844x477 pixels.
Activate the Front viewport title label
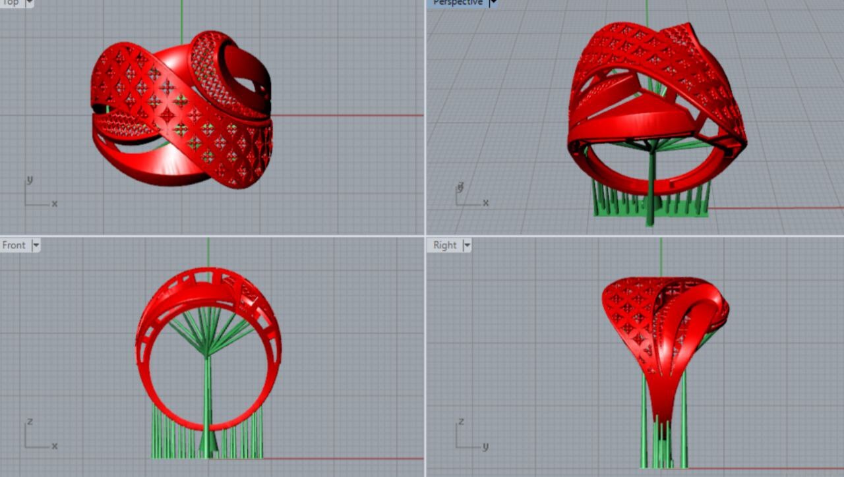pos(14,245)
